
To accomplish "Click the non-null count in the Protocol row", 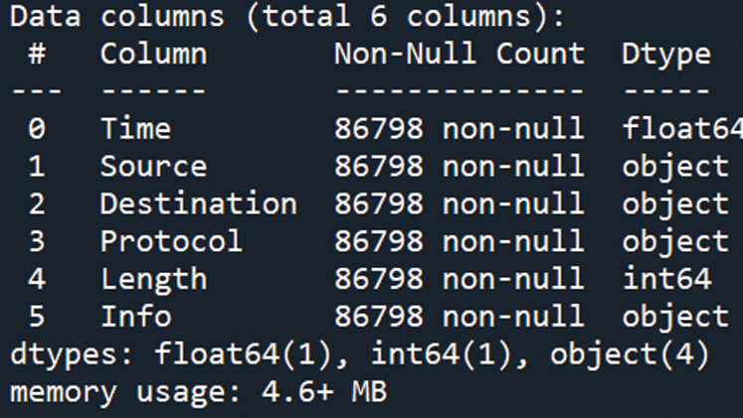I will click(x=459, y=241).
